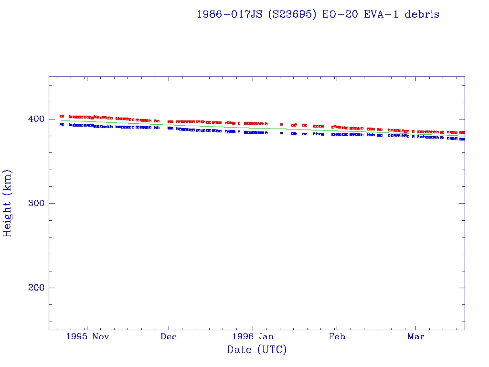Click the 'Feb' date label
The height and width of the screenshot is (367, 489).
337,337
